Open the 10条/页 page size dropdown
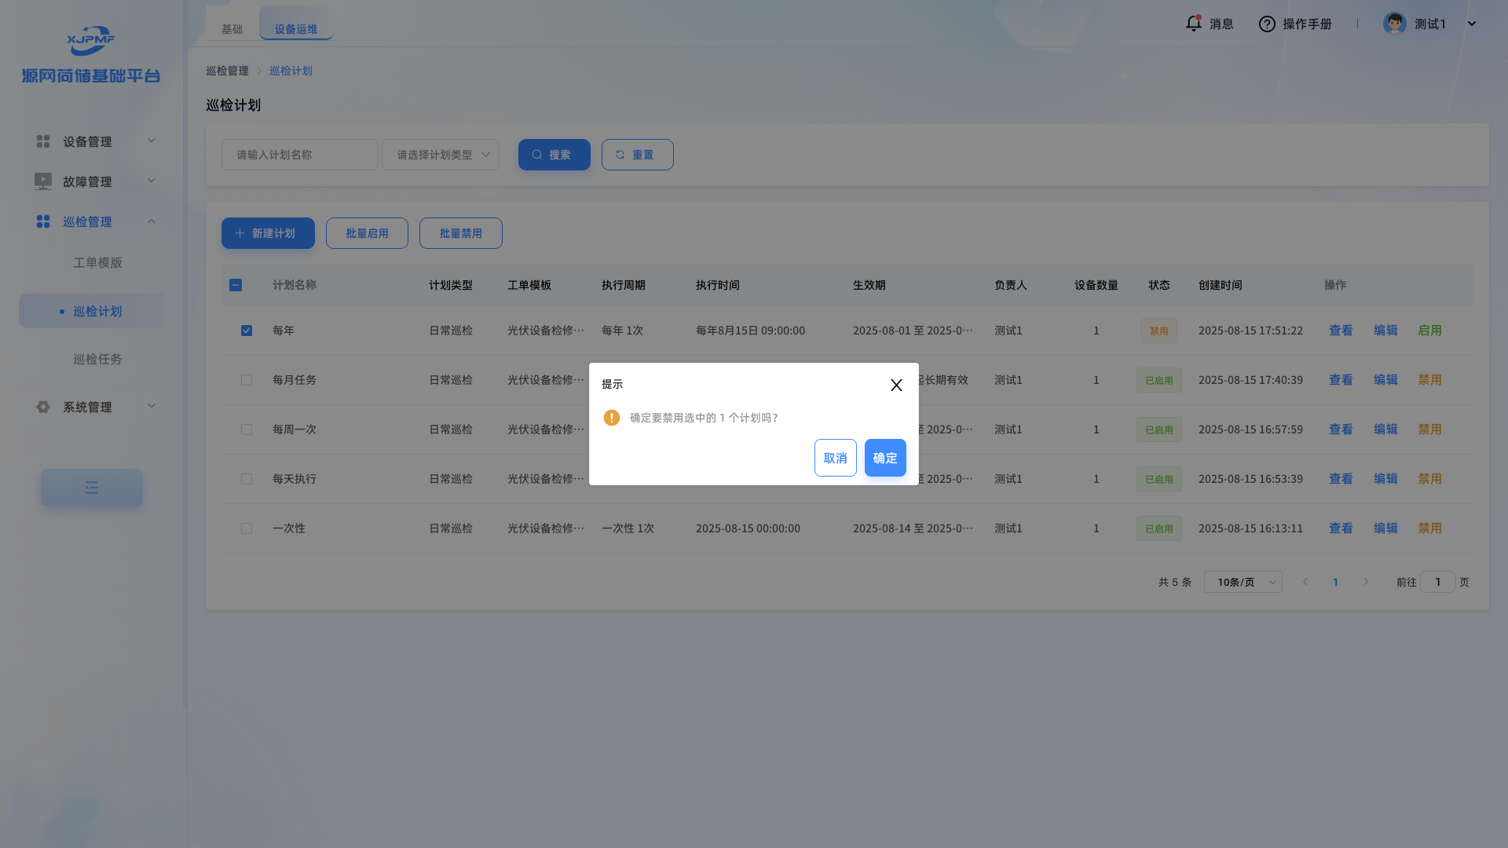The height and width of the screenshot is (848, 1508). 1243,582
